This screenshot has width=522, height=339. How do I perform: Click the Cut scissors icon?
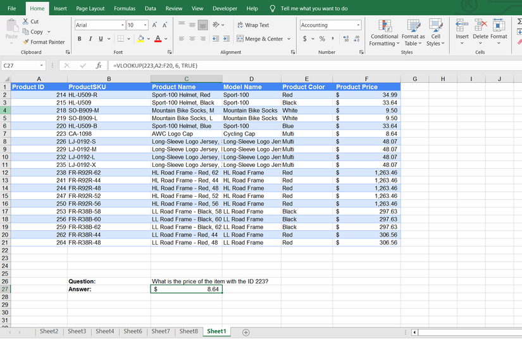(26, 22)
